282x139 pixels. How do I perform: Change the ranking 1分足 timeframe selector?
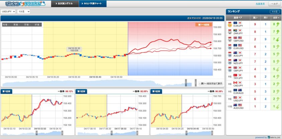(274, 11)
